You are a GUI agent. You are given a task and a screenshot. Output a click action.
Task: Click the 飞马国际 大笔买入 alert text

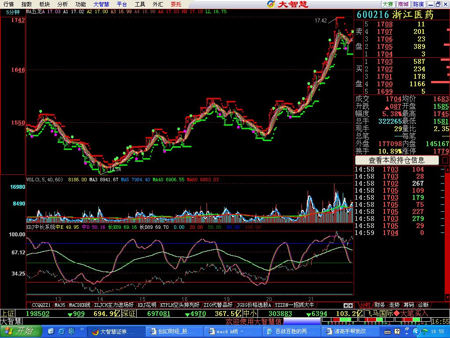point(396,313)
